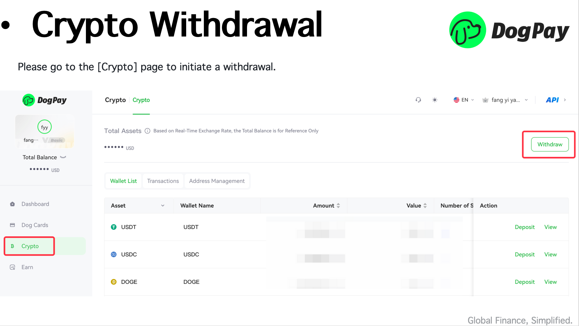Click the Wallet Name column header
Image resolution: width=579 pixels, height=326 pixels.
[197, 206]
